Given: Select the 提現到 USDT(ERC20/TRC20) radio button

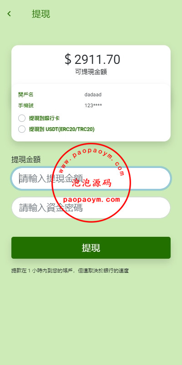Looking at the screenshot, I should point(22,129).
